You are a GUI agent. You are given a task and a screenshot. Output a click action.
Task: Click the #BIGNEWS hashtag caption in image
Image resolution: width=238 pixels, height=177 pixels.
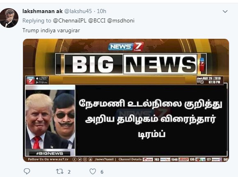pos(50,153)
